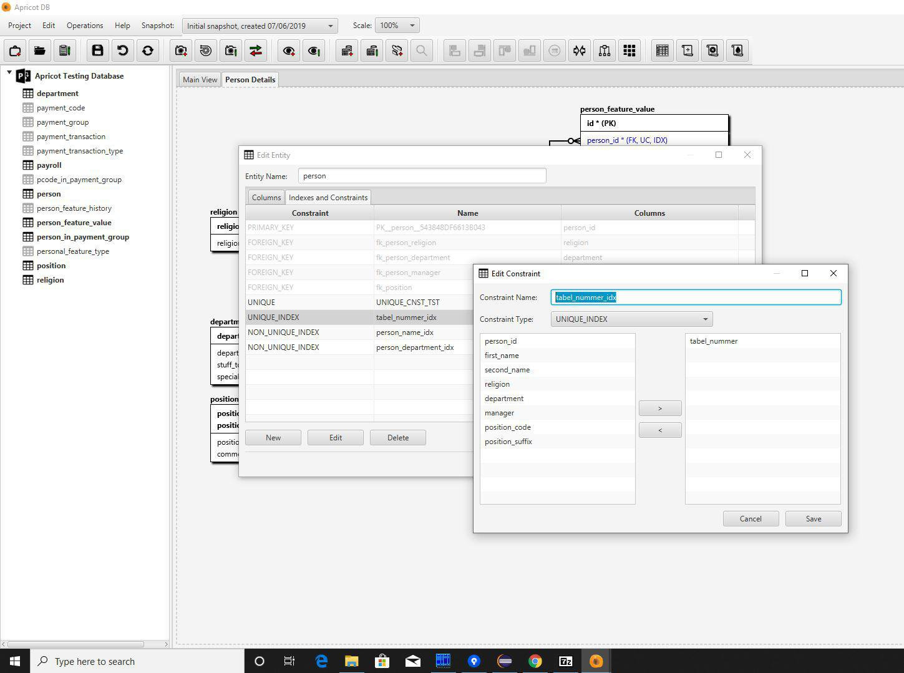Click the new relationship link-plus icon
Image resolution: width=904 pixels, height=673 pixels.
point(397,51)
